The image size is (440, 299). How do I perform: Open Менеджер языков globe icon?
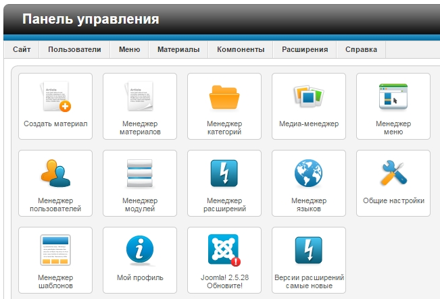[309, 175]
